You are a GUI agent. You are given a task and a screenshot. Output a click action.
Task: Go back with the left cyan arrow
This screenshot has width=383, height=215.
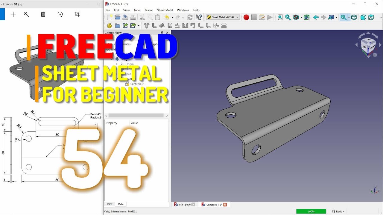(x=316, y=17)
